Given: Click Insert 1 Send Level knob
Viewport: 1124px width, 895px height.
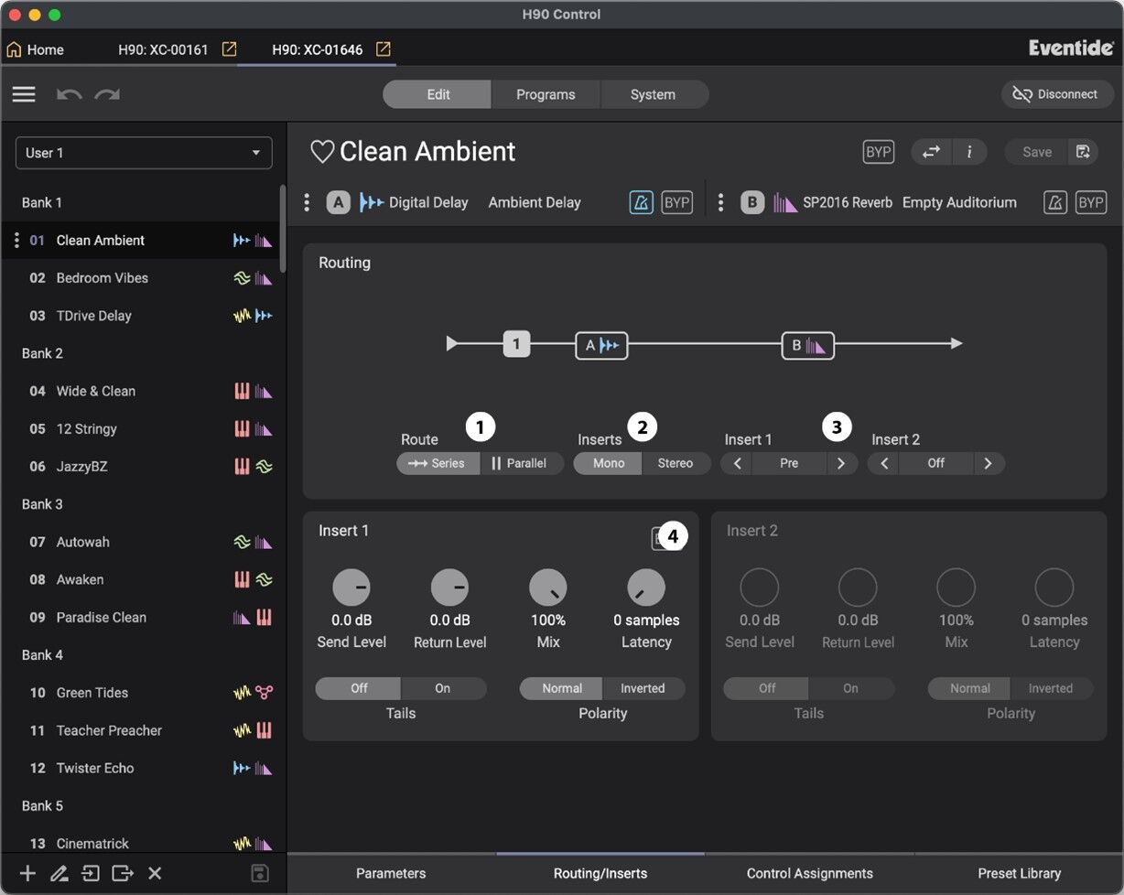Looking at the screenshot, I should [x=351, y=588].
